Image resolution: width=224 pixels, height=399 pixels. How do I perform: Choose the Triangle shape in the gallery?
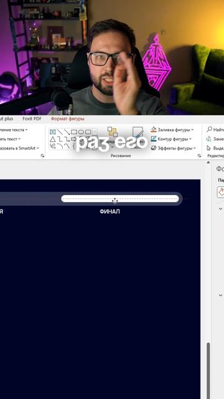point(52,139)
